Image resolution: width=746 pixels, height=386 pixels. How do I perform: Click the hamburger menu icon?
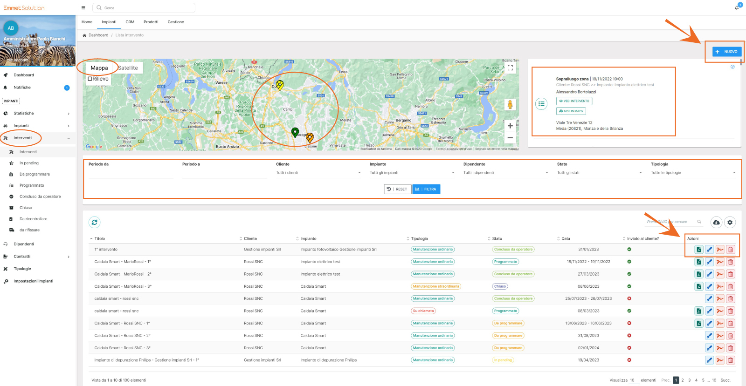(83, 8)
